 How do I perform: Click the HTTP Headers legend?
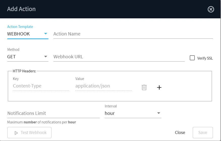(x=24, y=71)
